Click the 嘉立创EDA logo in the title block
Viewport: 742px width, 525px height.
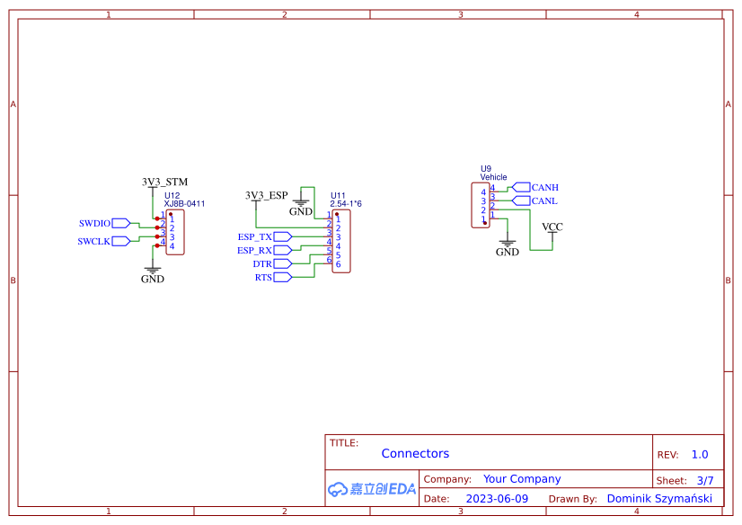(x=369, y=490)
